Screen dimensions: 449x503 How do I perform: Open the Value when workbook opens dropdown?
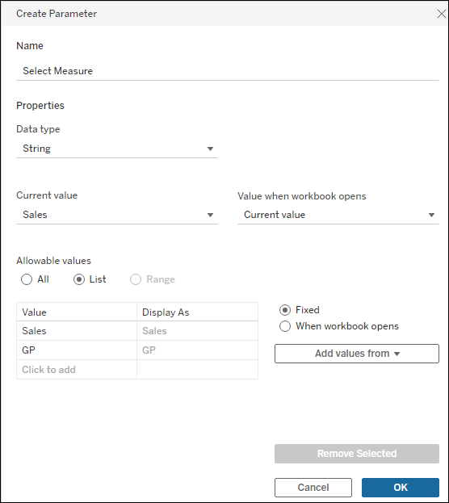(338, 215)
